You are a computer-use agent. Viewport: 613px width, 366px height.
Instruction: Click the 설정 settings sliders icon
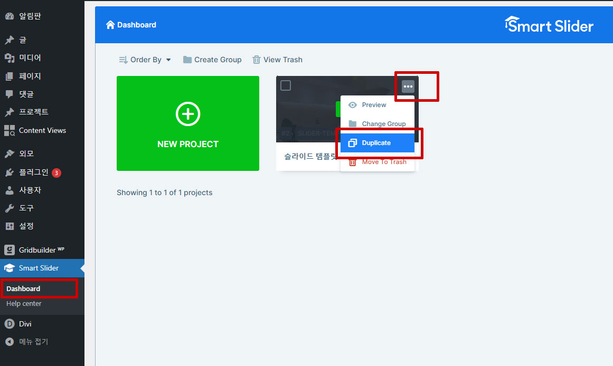click(x=10, y=226)
